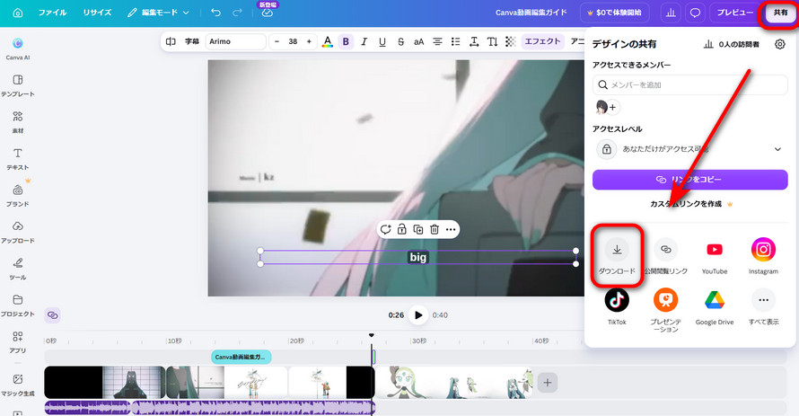The height and width of the screenshot is (416, 799).
Task: Click the layout icon left of 字幕
Action: click(x=171, y=41)
